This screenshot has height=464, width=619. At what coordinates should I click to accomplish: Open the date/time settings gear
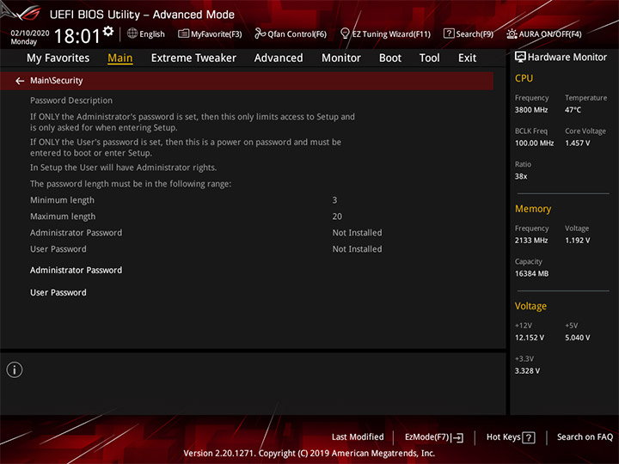(108, 32)
